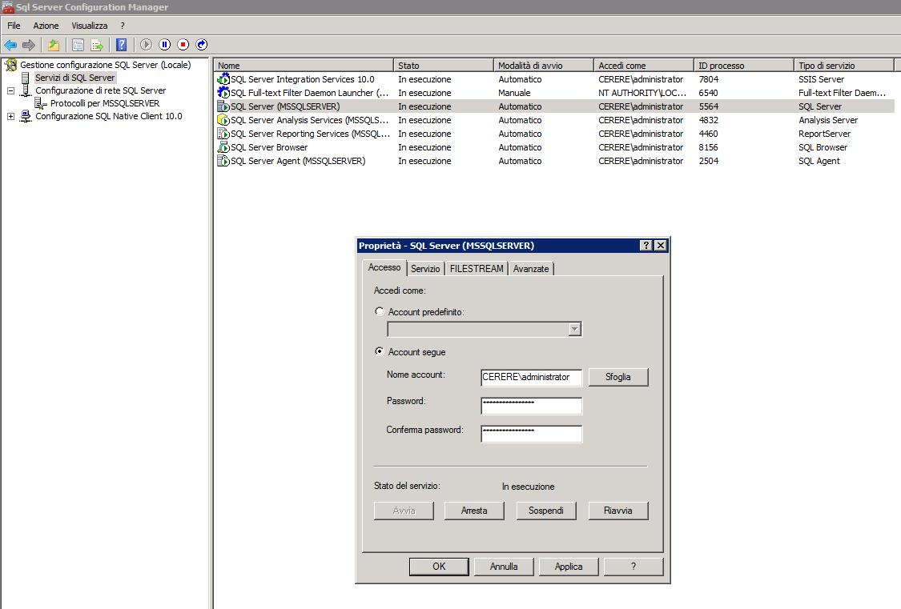
Task: Expand the Configurazione SQL Native Client 10.0 node
Action: [10, 116]
